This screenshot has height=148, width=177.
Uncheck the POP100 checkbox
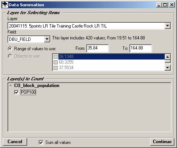(x=16, y=92)
